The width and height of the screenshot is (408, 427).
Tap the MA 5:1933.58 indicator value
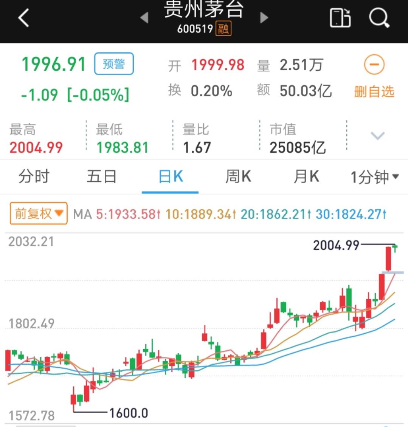[128, 214]
